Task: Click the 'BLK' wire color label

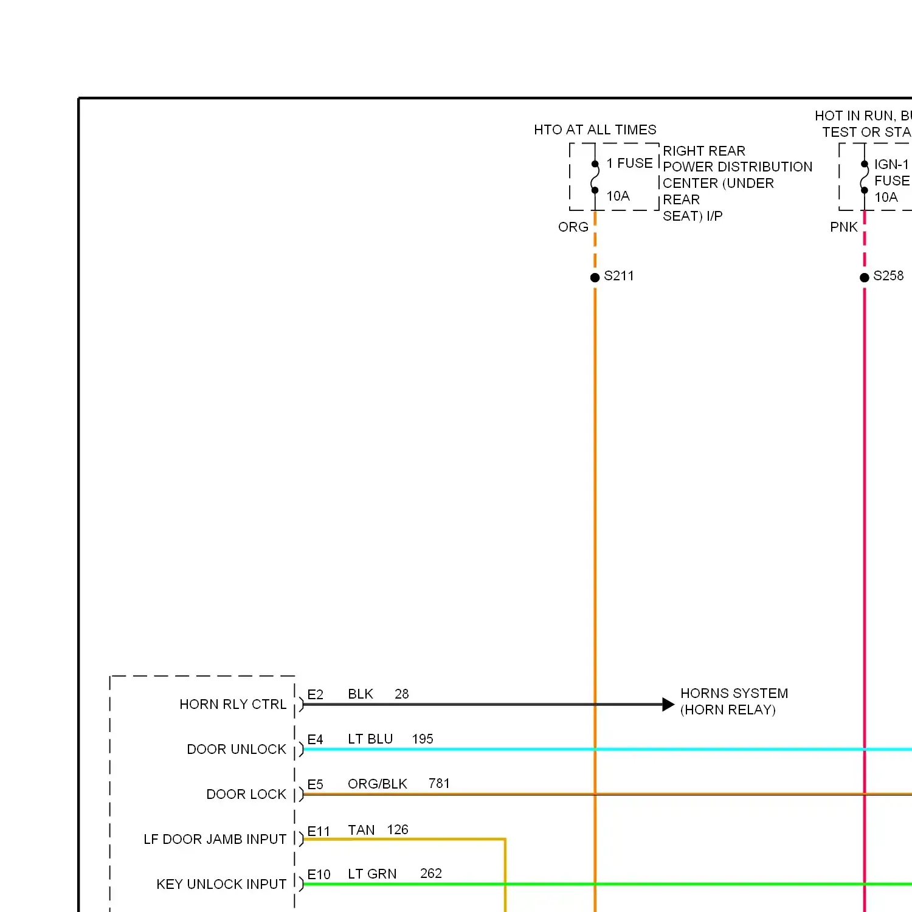Action: coord(361,694)
